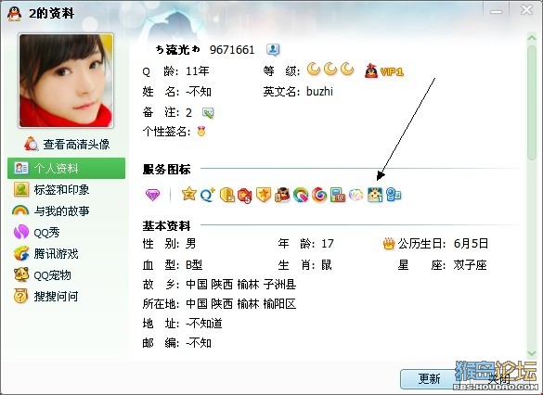Click the 更新 button
543x395 pixels.
tap(429, 378)
